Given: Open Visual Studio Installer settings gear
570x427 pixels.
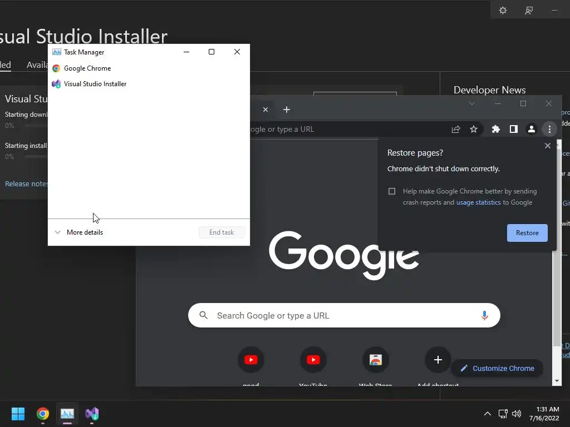Looking at the screenshot, I should point(503,10).
